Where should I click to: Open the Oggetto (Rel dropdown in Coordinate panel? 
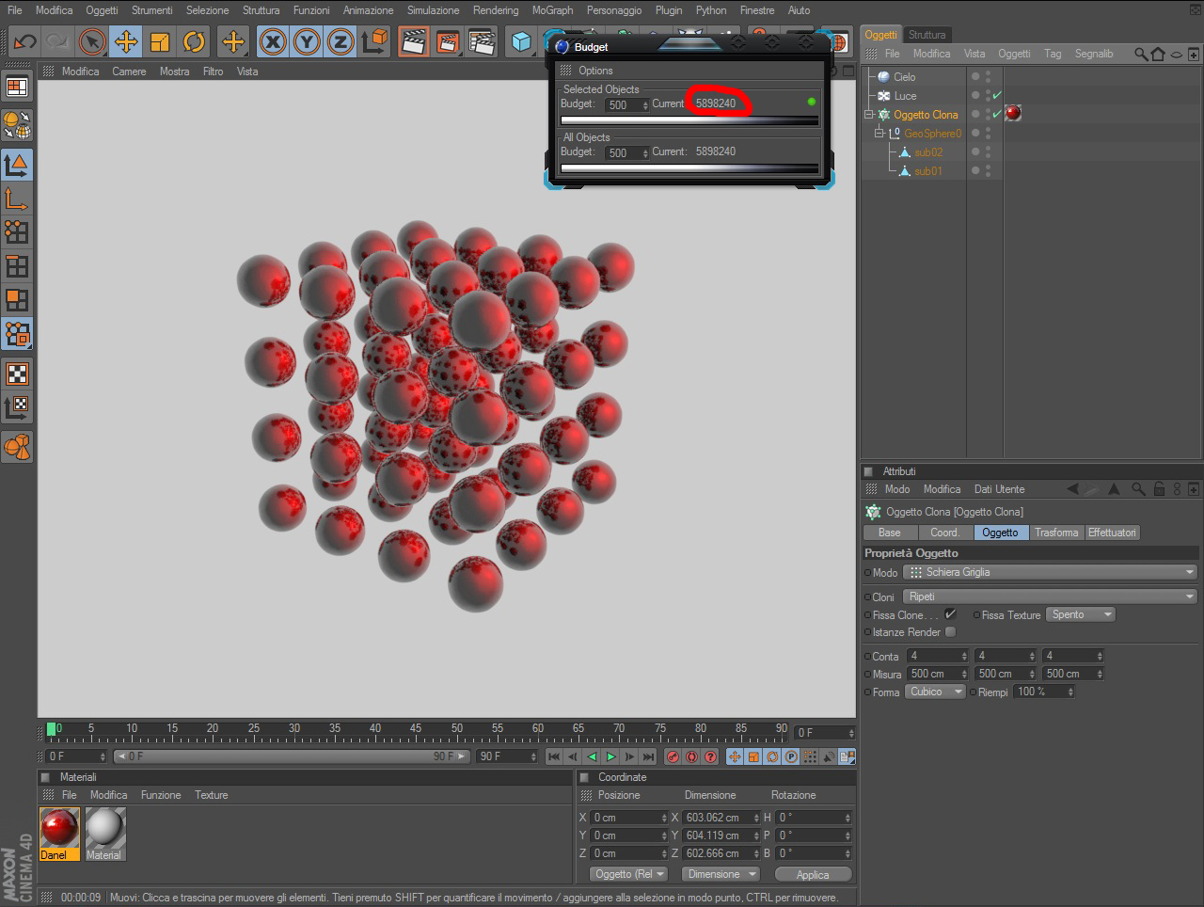[629, 874]
